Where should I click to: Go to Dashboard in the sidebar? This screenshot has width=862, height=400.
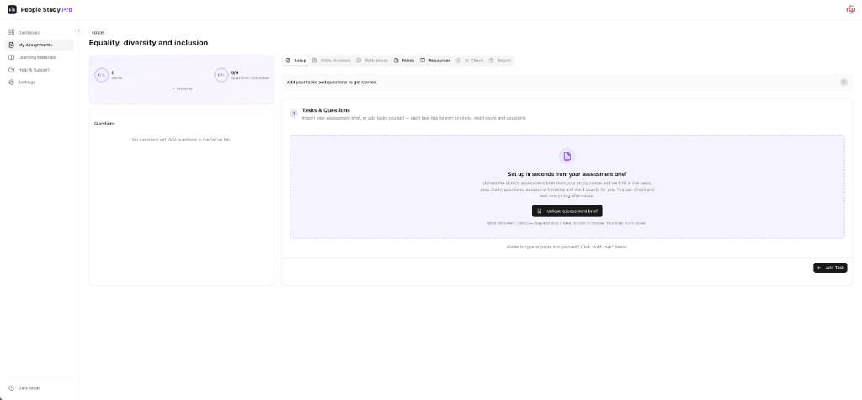click(39, 33)
